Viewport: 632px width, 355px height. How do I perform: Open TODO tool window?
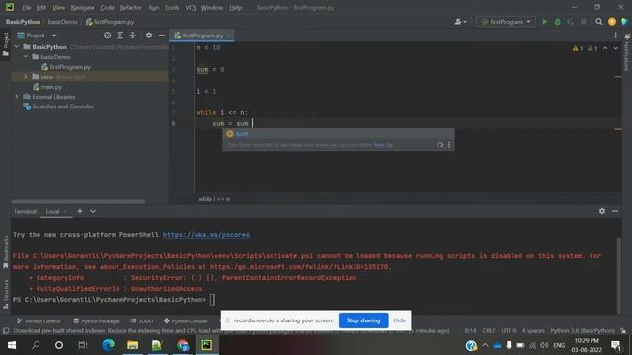[142, 320]
